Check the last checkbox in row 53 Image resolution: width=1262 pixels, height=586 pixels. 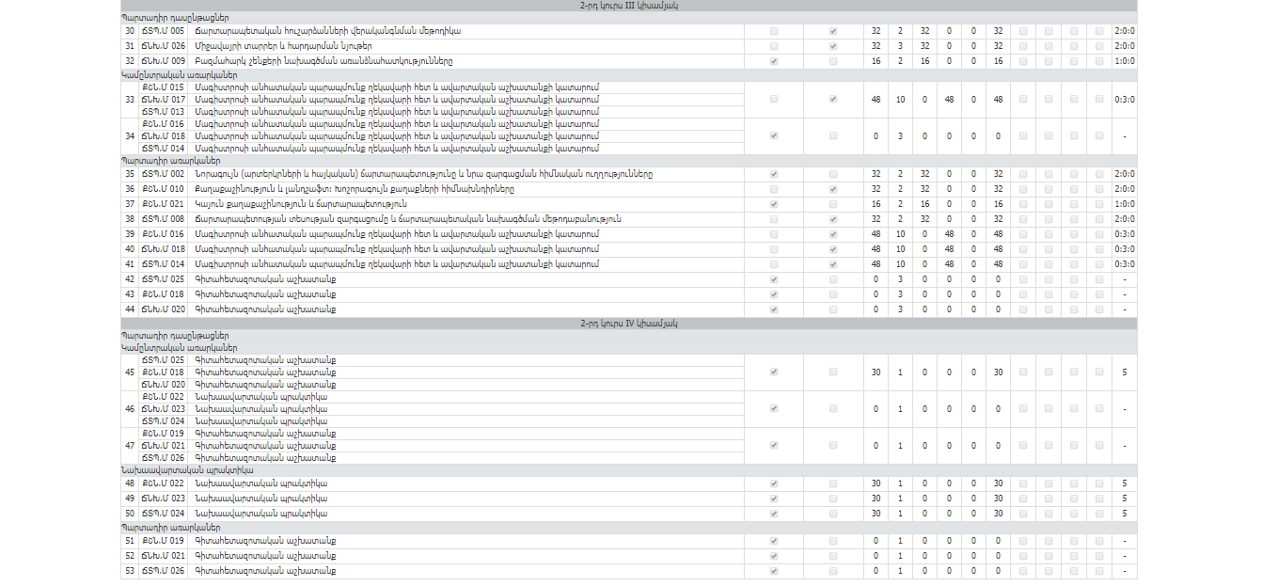point(1099,571)
